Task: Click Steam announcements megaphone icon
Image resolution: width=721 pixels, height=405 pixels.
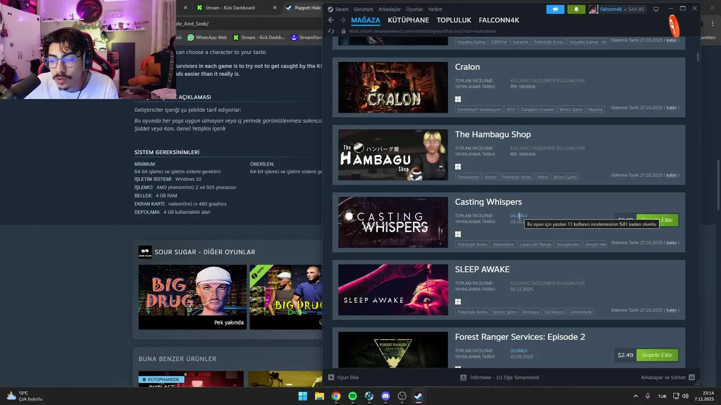Action: [x=555, y=9]
